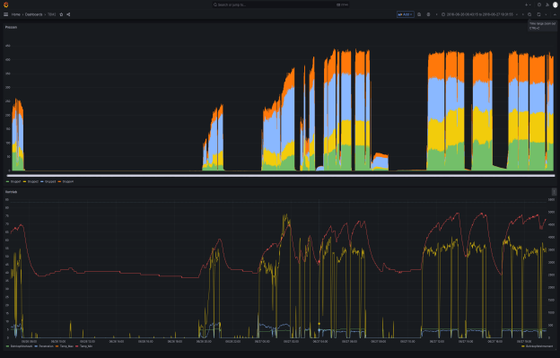
Task: Open Dashboards breadcrumb link
Action: [x=33, y=14]
